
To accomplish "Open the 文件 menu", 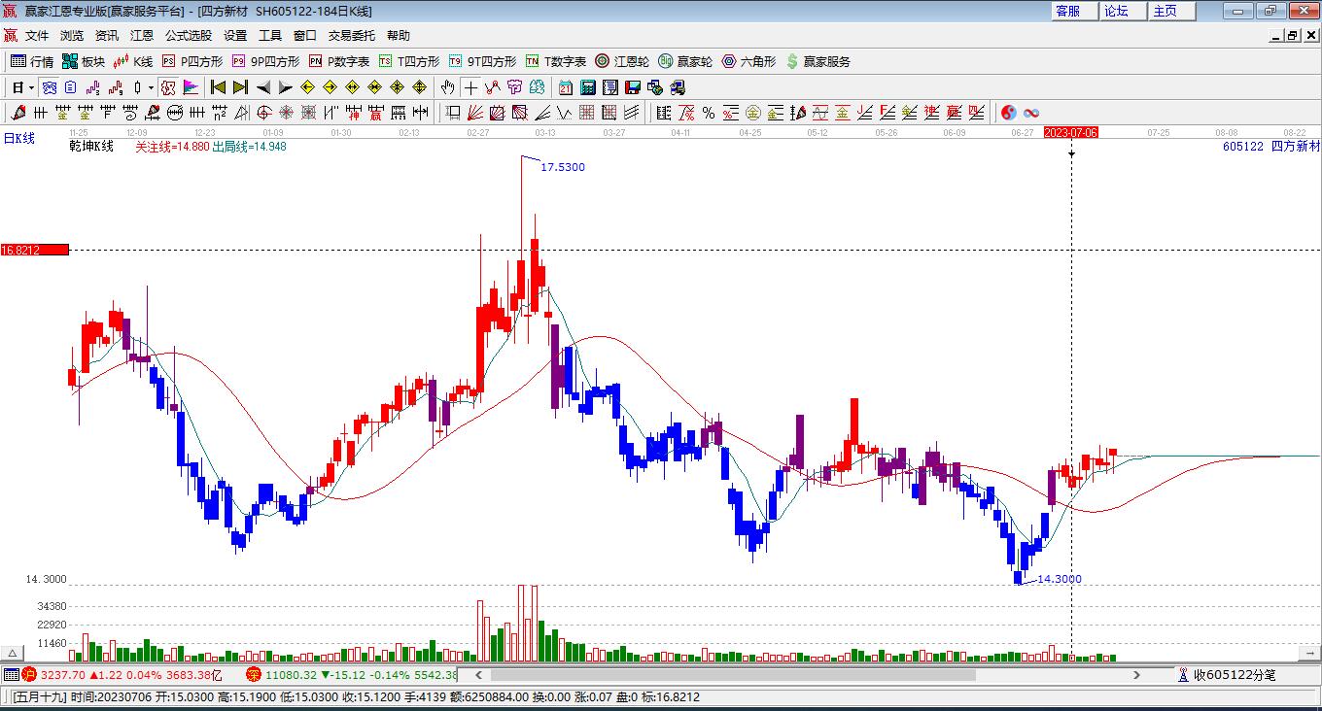I will click(37, 35).
